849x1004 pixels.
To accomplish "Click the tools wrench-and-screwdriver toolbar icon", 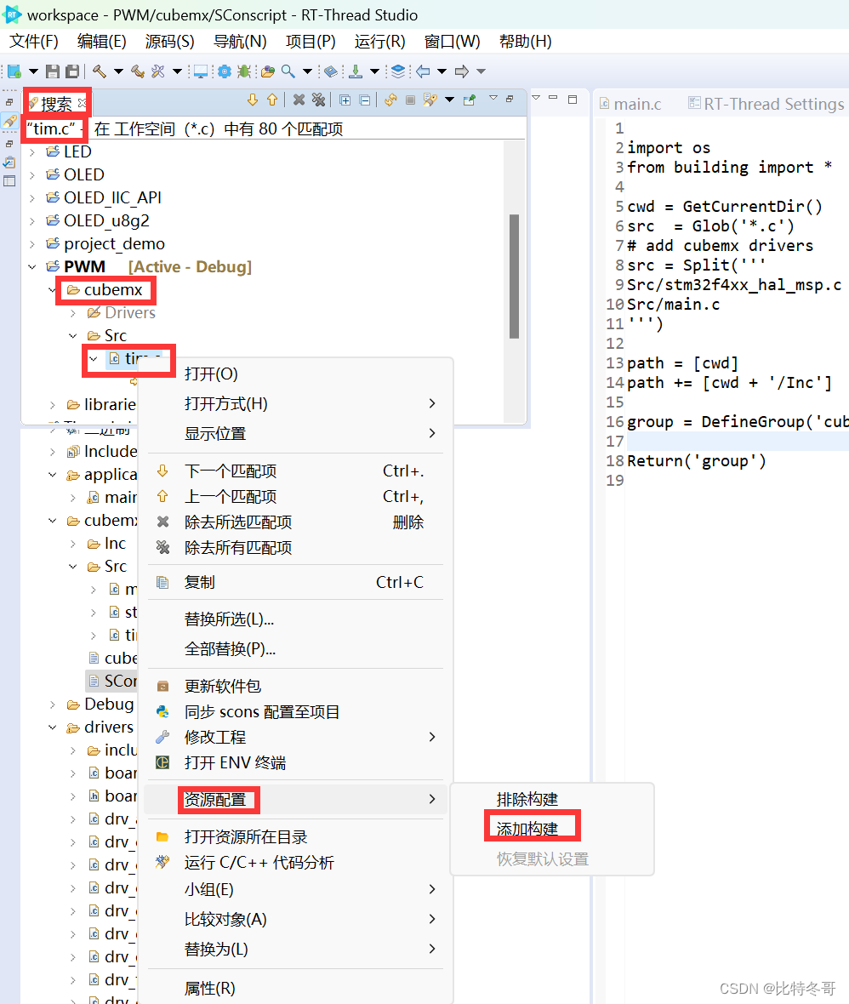I will click(158, 71).
